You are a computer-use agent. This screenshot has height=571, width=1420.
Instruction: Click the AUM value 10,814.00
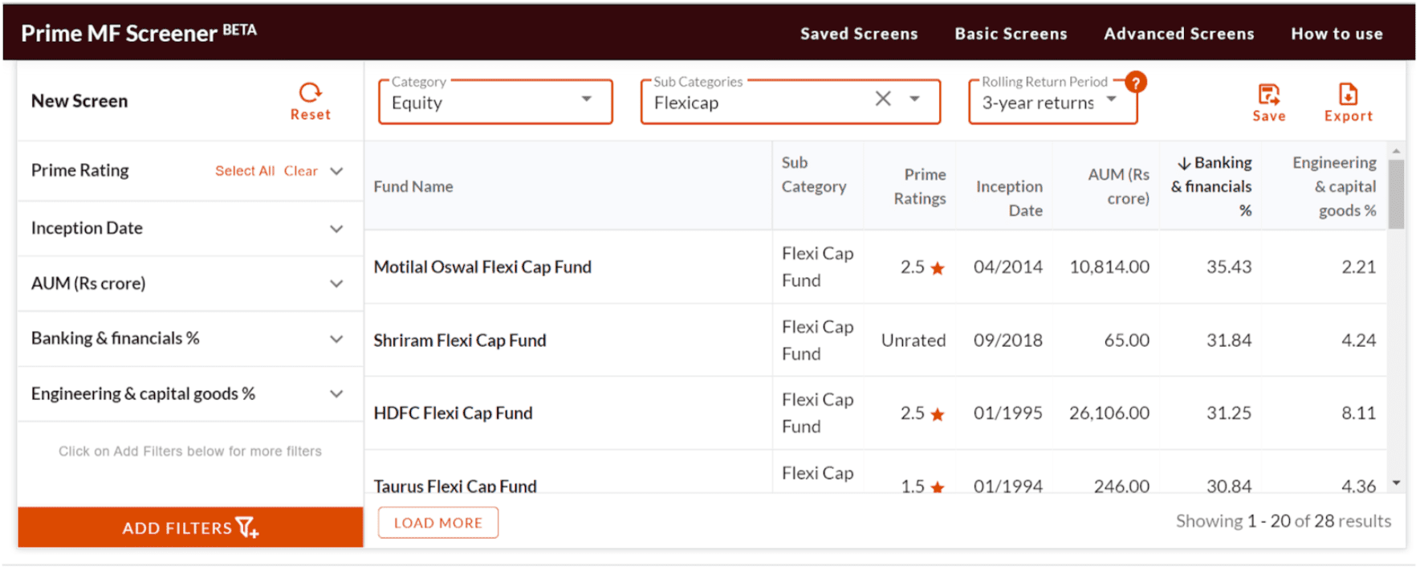click(x=1109, y=267)
